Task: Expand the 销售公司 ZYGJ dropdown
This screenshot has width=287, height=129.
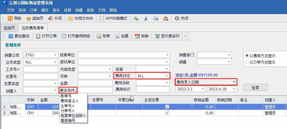Action: tap(55, 55)
